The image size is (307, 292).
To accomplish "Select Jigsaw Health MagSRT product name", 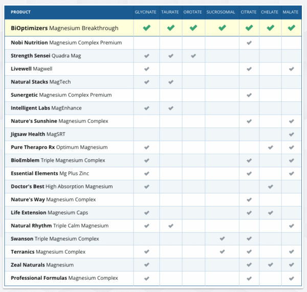I will pos(38,134).
